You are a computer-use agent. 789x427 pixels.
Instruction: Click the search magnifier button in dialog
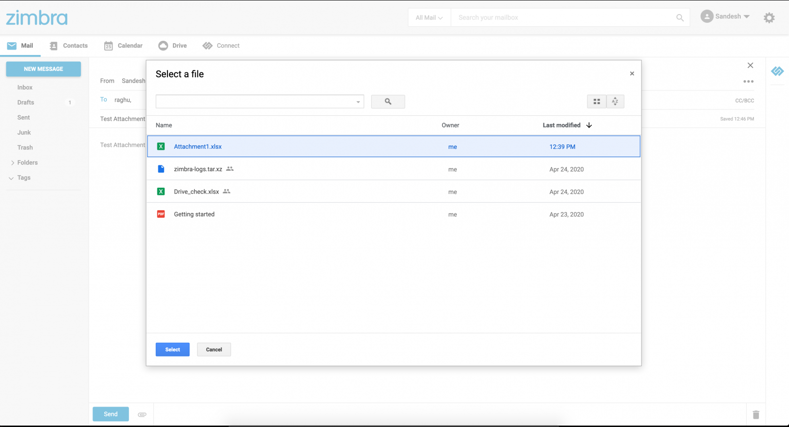coord(388,101)
